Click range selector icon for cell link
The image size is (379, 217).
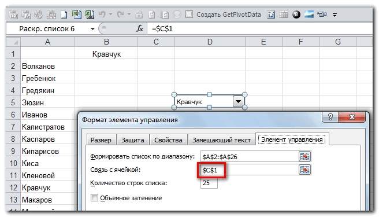[304, 170]
